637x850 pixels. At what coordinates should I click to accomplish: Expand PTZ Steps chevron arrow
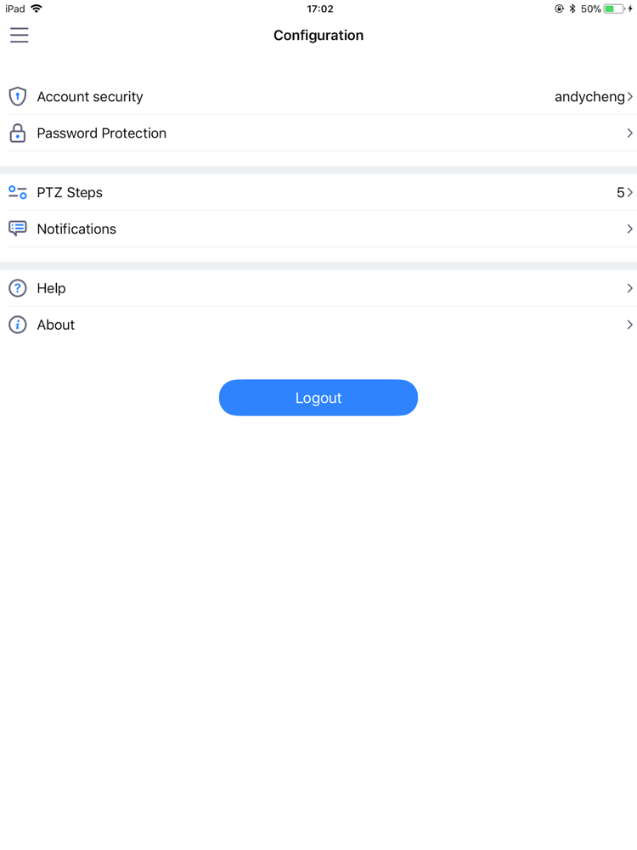point(630,193)
